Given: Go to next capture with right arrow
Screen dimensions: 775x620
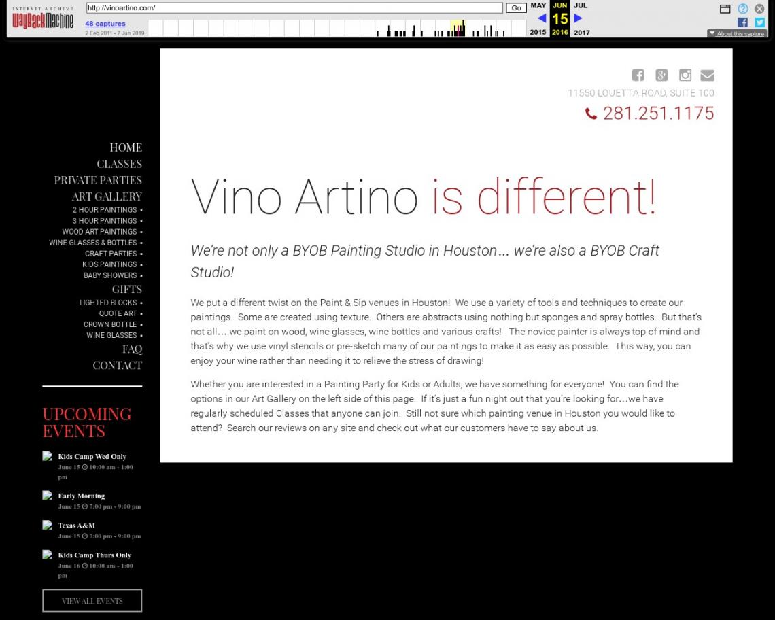Looking at the screenshot, I should coord(578,18).
